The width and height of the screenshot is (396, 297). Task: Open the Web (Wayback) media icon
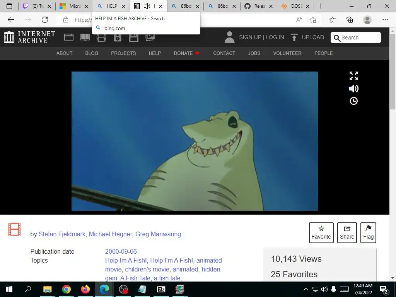(69, 37)
